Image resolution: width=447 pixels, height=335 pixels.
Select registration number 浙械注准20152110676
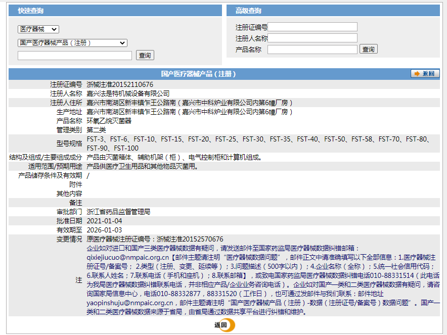(x=120, y=84)
